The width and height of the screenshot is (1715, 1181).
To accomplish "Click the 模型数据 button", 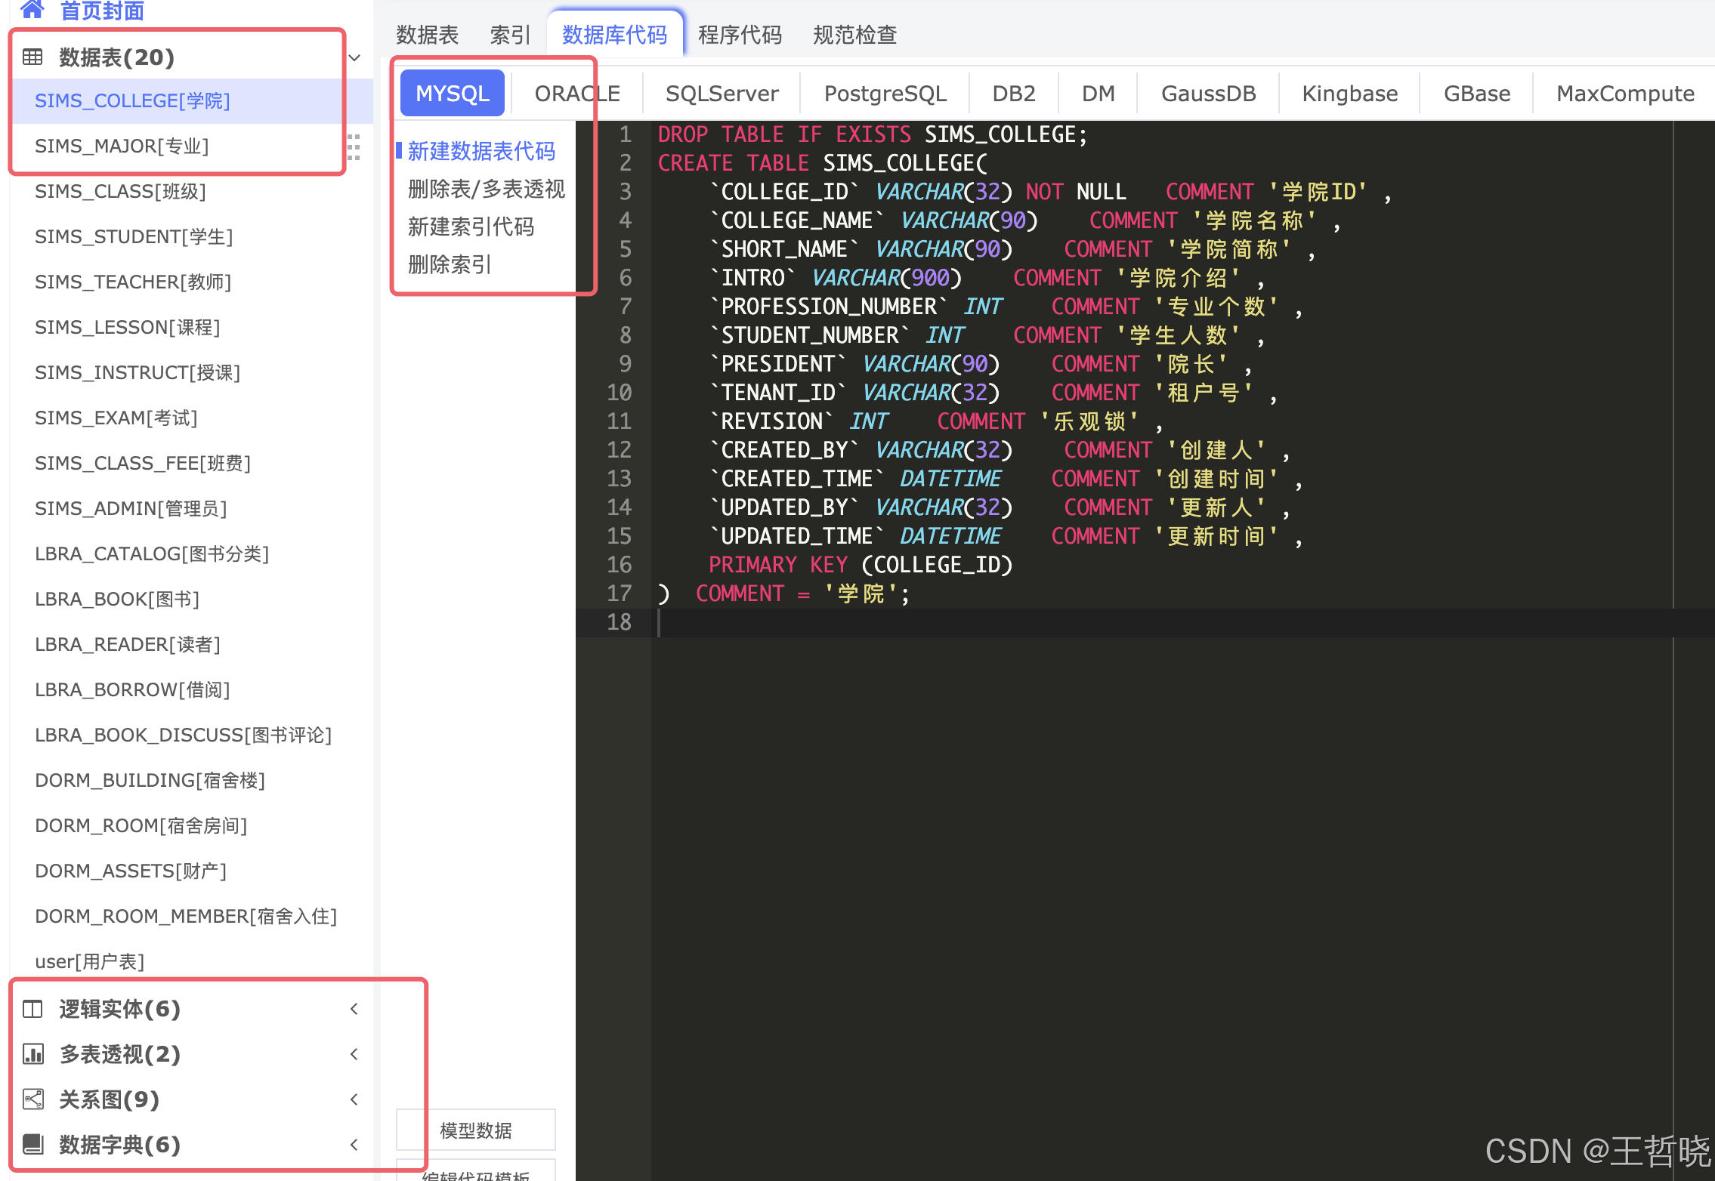I will click(x=476, y=1130).
